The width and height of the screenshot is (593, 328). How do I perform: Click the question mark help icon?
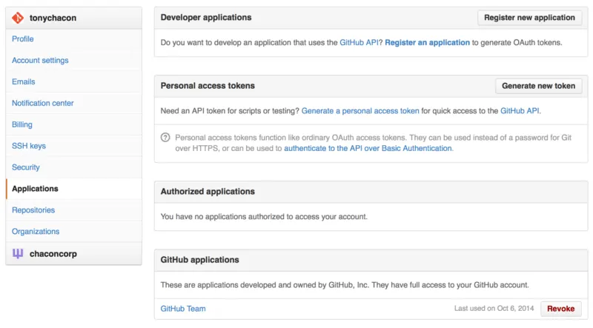(x=165, y=138)
